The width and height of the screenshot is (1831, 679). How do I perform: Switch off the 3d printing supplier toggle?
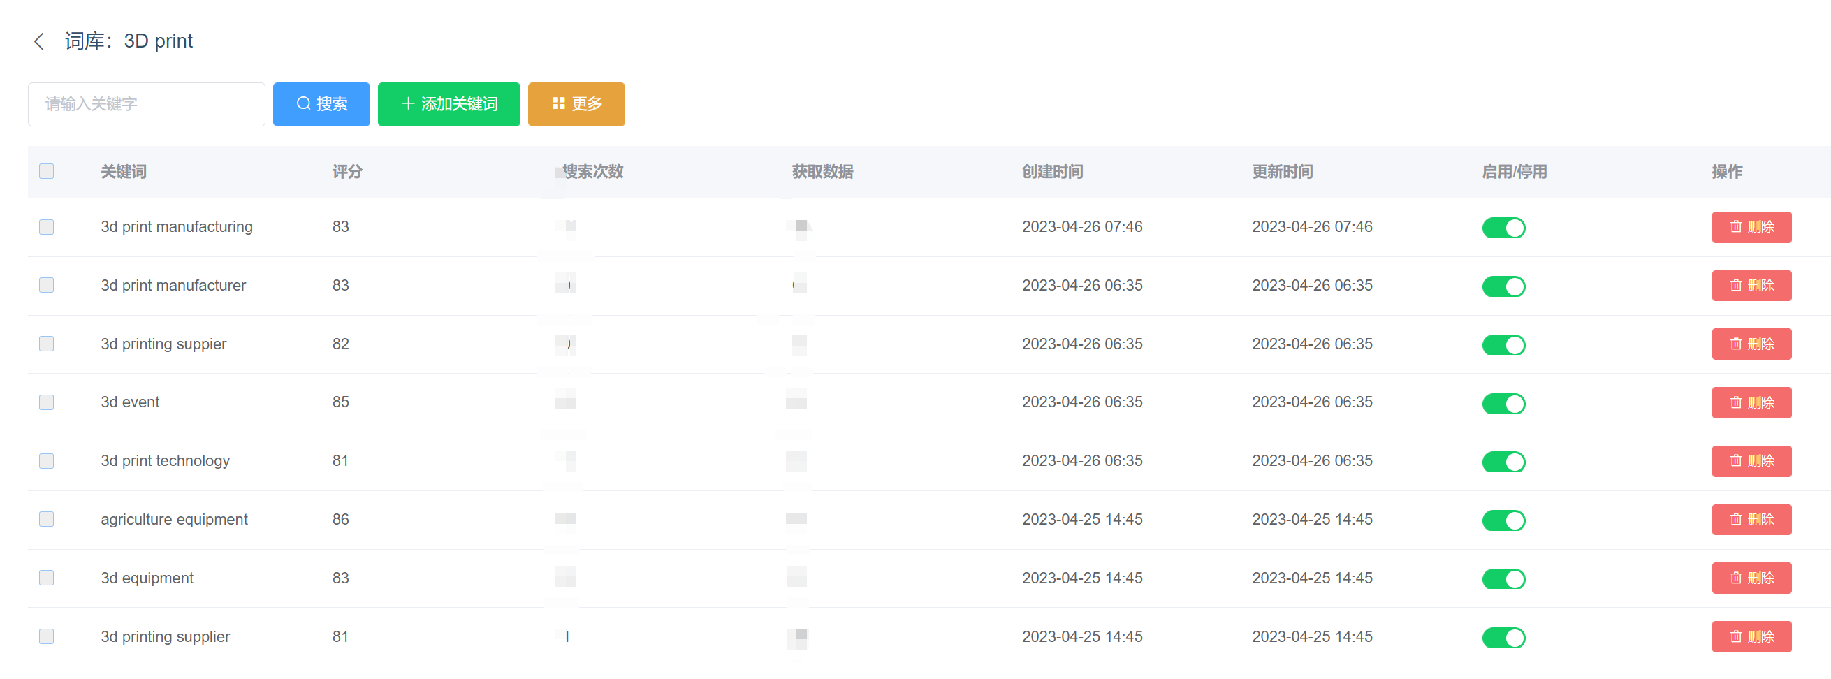click(x=1503, y=638)
